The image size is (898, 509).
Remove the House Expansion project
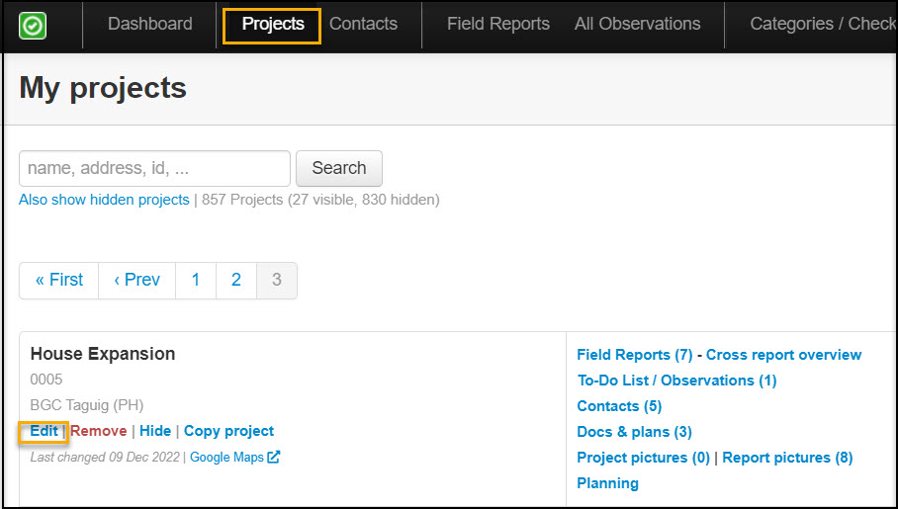point(98,431)
